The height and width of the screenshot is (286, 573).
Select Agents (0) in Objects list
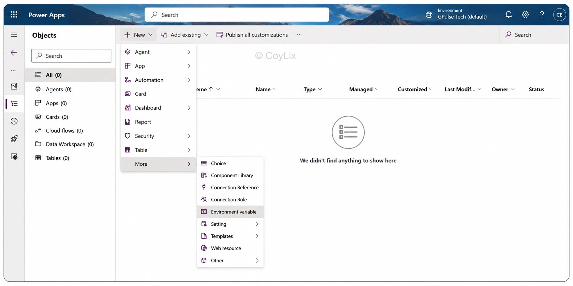click(x=70, y=89)
